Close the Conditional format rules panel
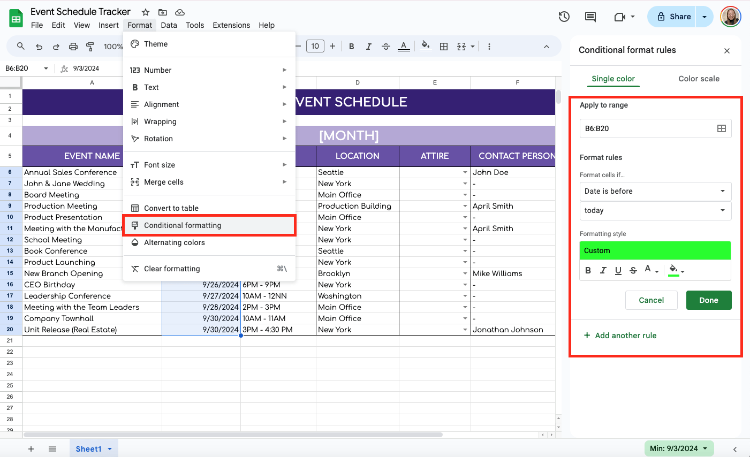Image resolution: width=750 pixels, height=457 pixels. pyautogui.click(x=727, y=51)
